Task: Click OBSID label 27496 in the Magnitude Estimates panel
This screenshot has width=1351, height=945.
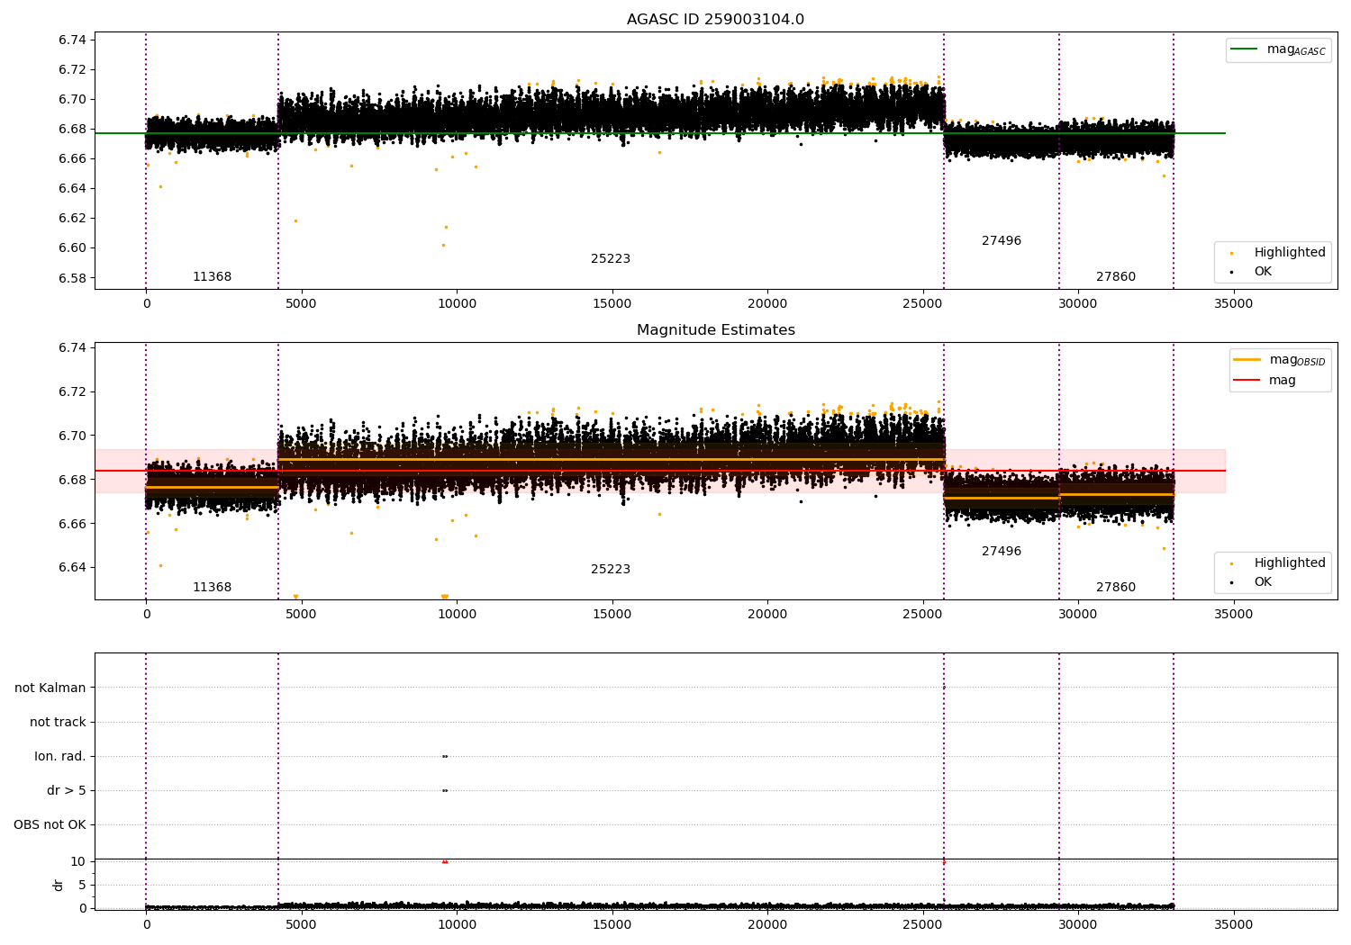Action: pyautogui.click(x=1002, y=552)
